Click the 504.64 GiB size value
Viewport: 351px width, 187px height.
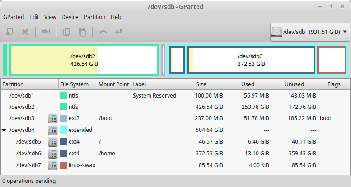[x=209, y=130]
